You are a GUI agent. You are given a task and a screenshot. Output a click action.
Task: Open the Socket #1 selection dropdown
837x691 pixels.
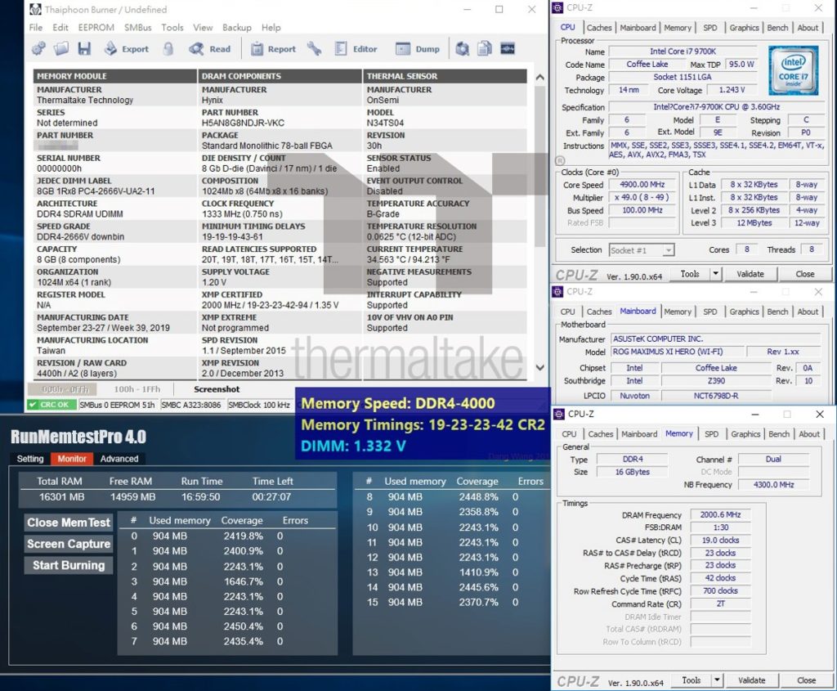tap(642, 250)
